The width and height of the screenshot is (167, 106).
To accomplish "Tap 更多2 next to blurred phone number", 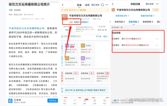I will click(79, 36).
